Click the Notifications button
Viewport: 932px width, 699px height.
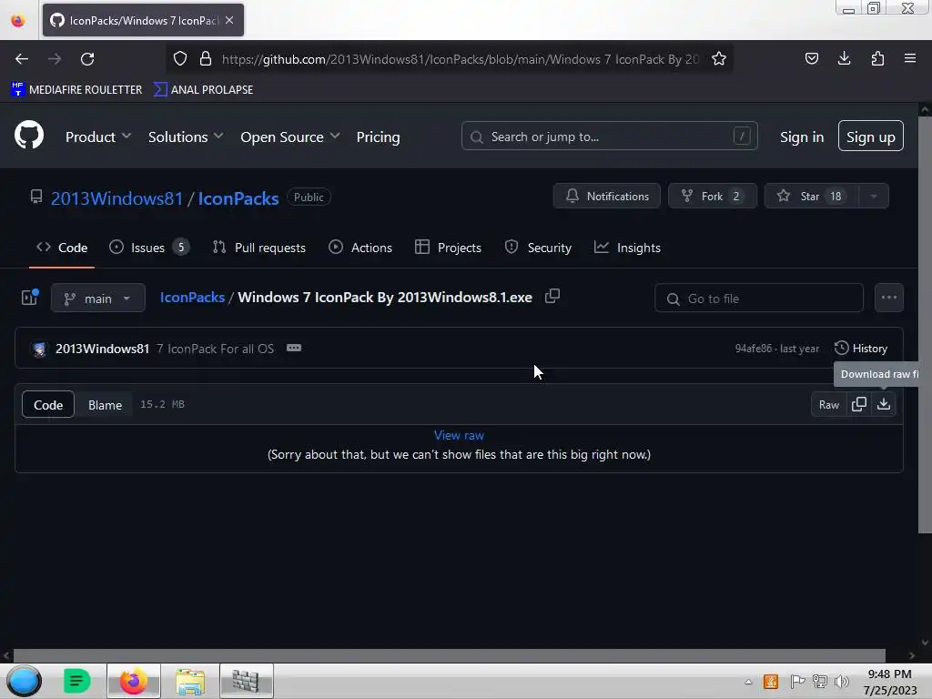point(607,197)
